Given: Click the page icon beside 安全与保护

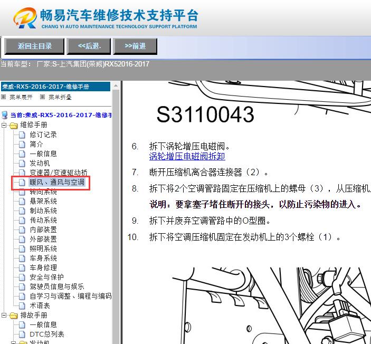Looking at the screenshot, I should point(22,277).
